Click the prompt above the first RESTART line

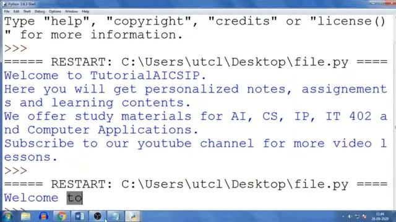click(15, 48)
